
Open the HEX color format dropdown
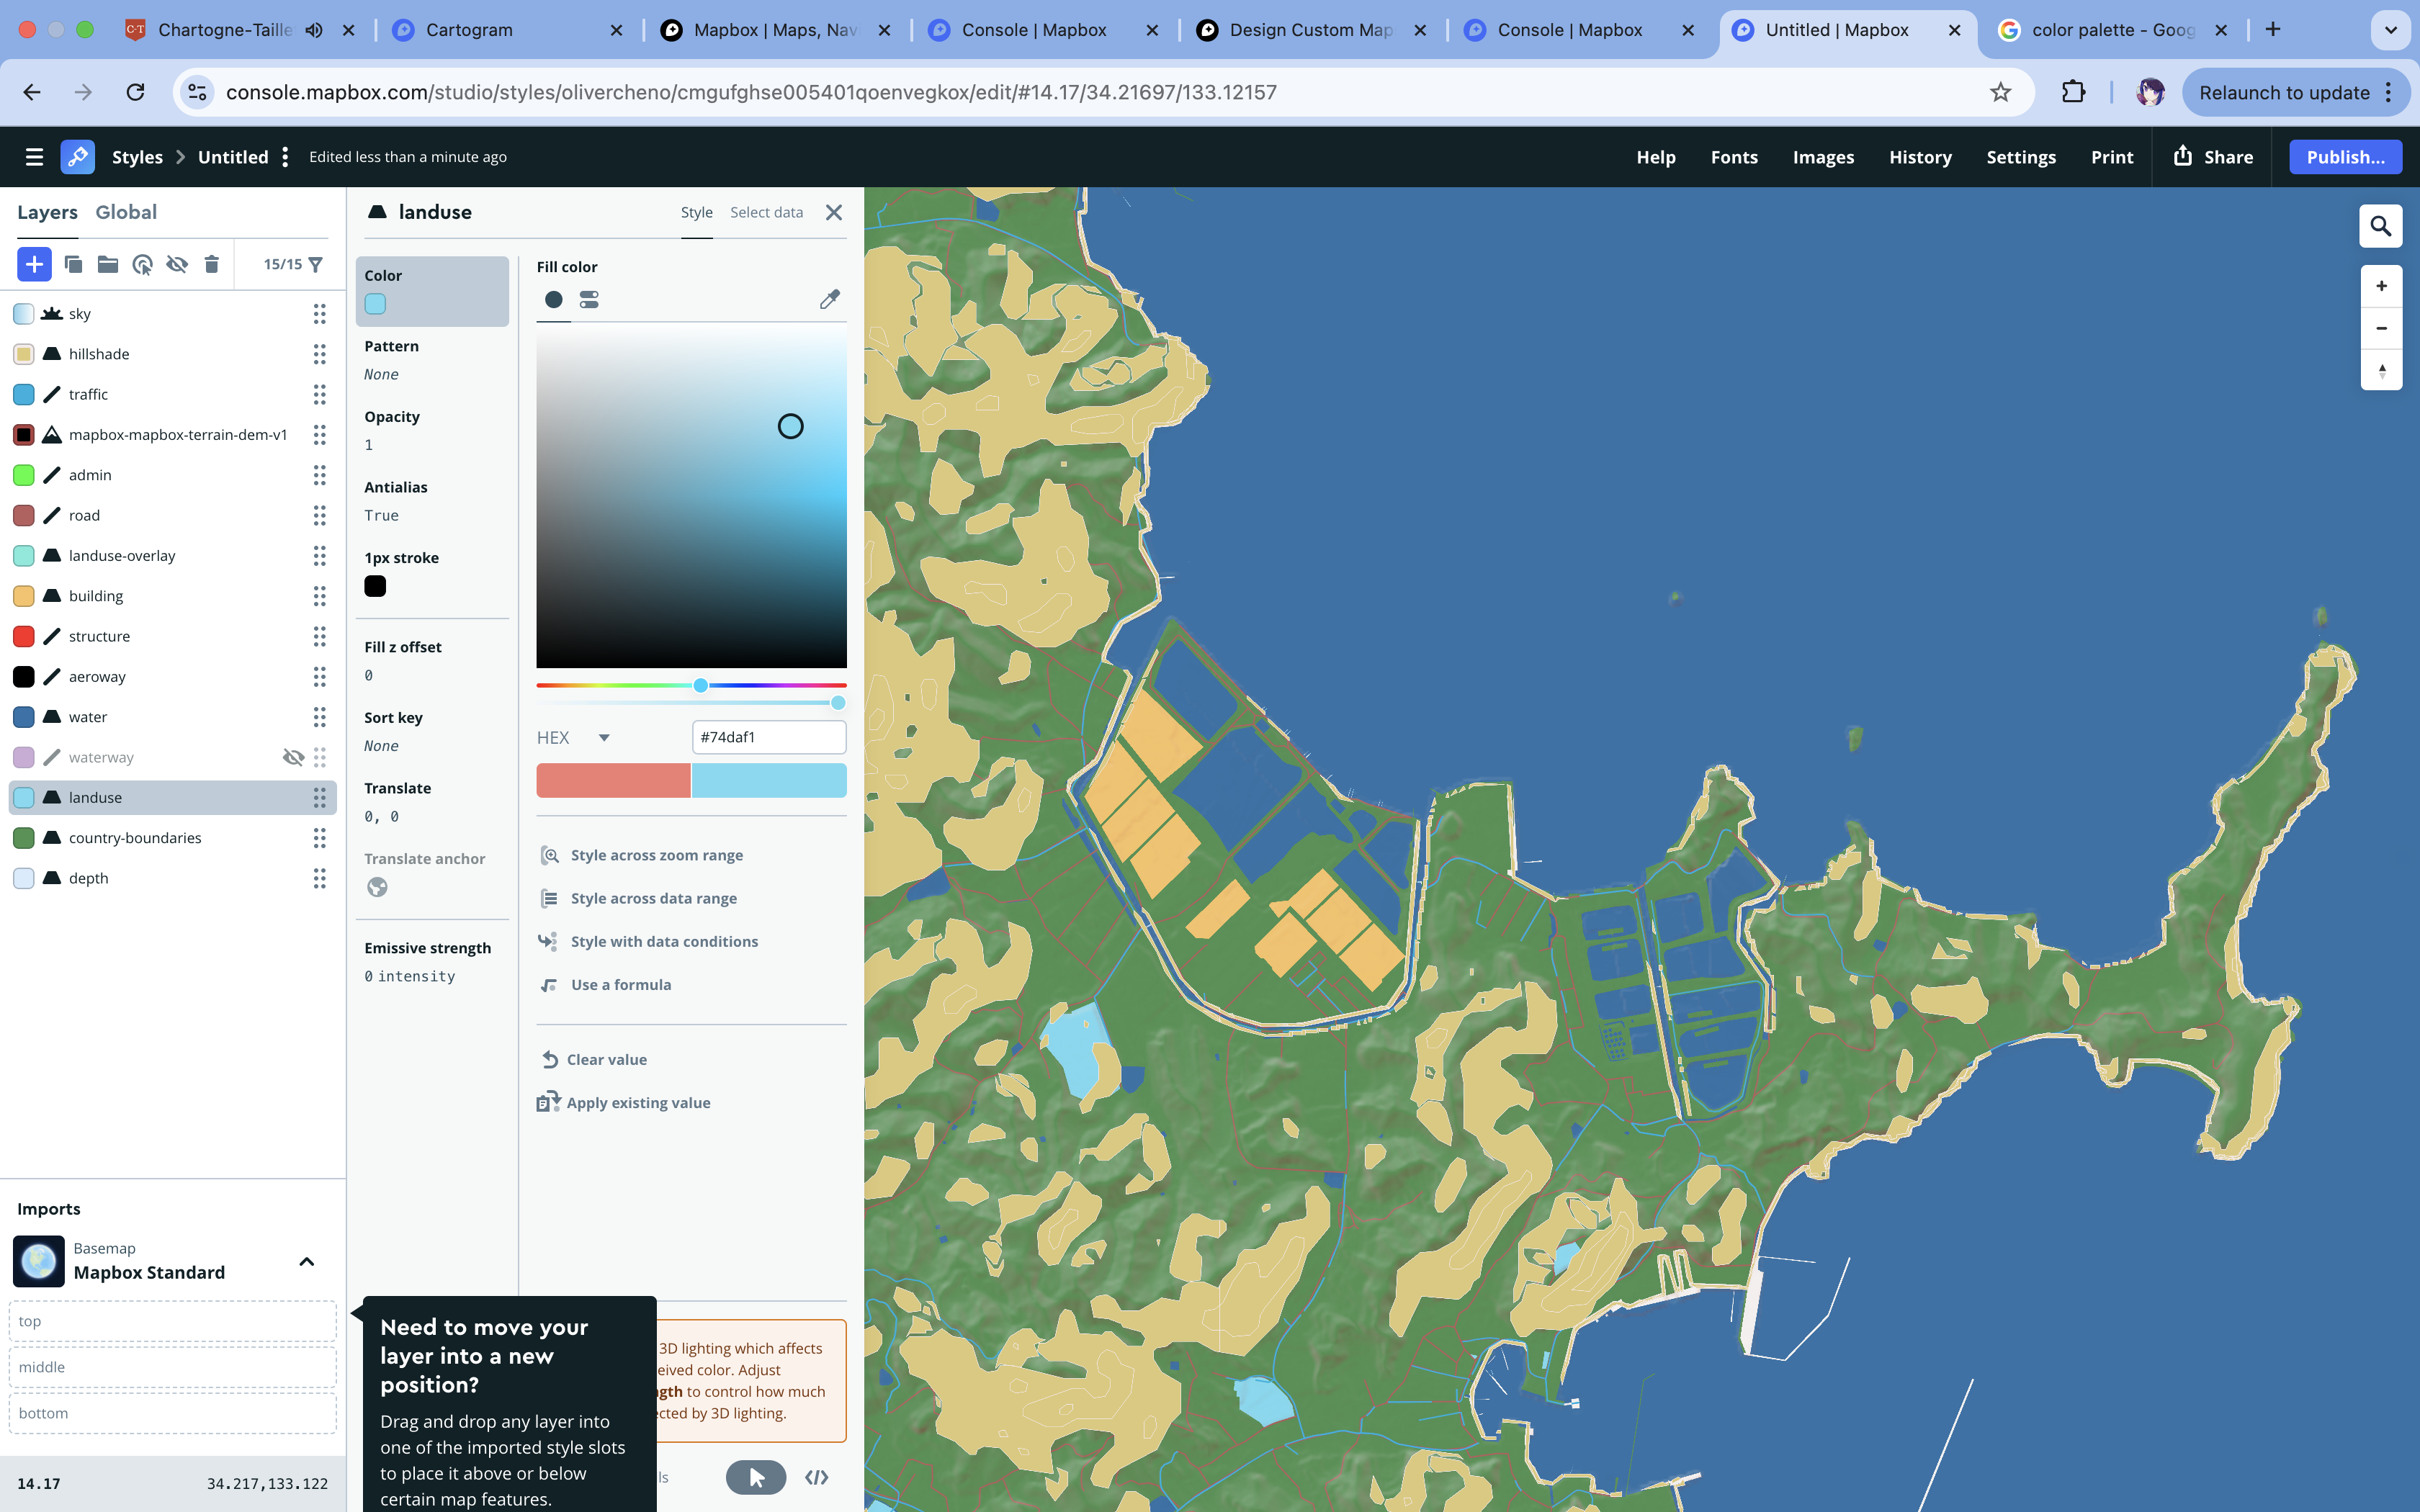click(603, 738)
